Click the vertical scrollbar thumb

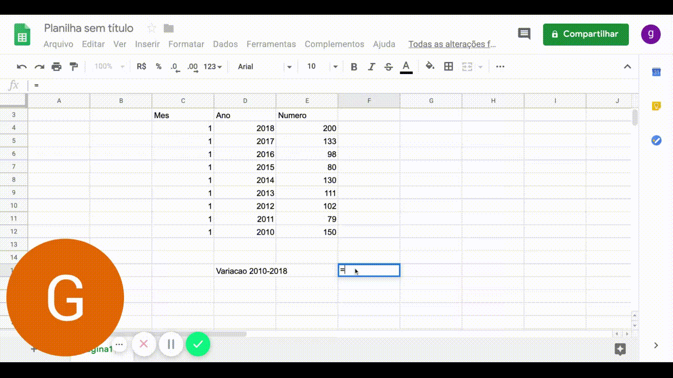click(635, 118)
